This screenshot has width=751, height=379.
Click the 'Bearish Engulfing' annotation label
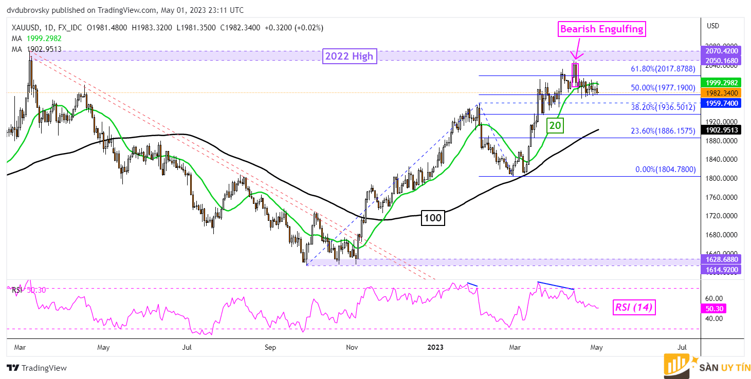click(601, 29)
